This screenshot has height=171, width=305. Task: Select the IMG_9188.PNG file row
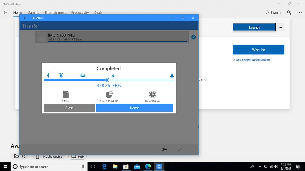point(112,37)
